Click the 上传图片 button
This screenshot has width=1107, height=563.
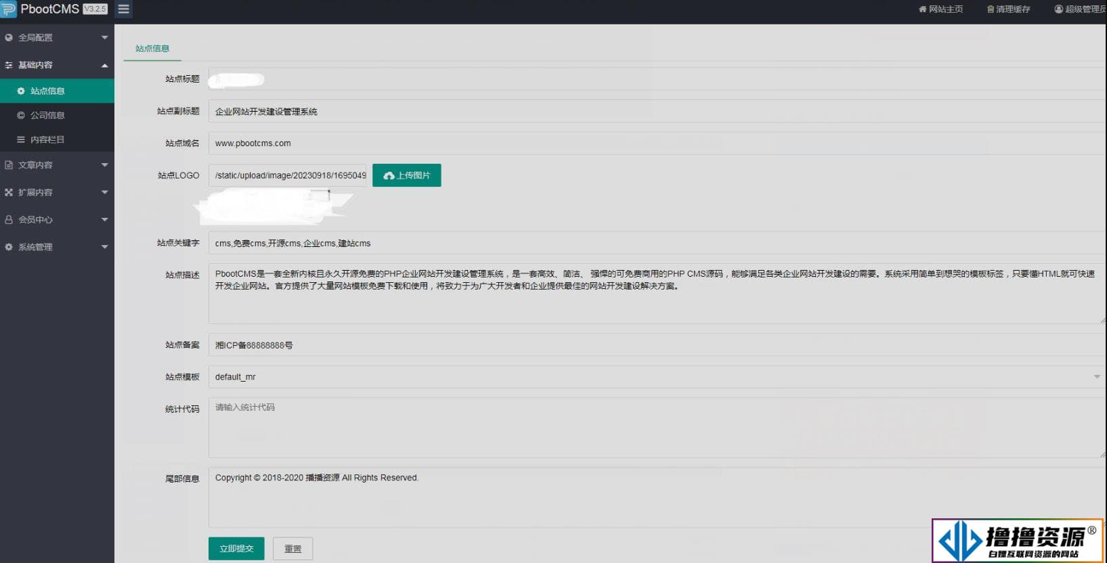coord(406,175)
